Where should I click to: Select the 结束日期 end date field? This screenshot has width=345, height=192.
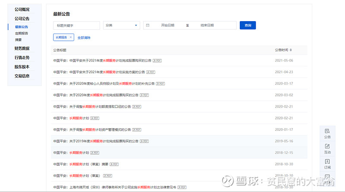207,25
